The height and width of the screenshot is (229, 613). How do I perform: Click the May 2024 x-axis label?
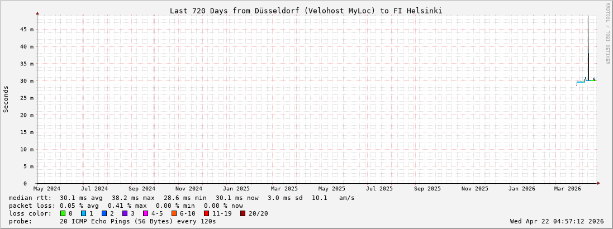(47, 189)
